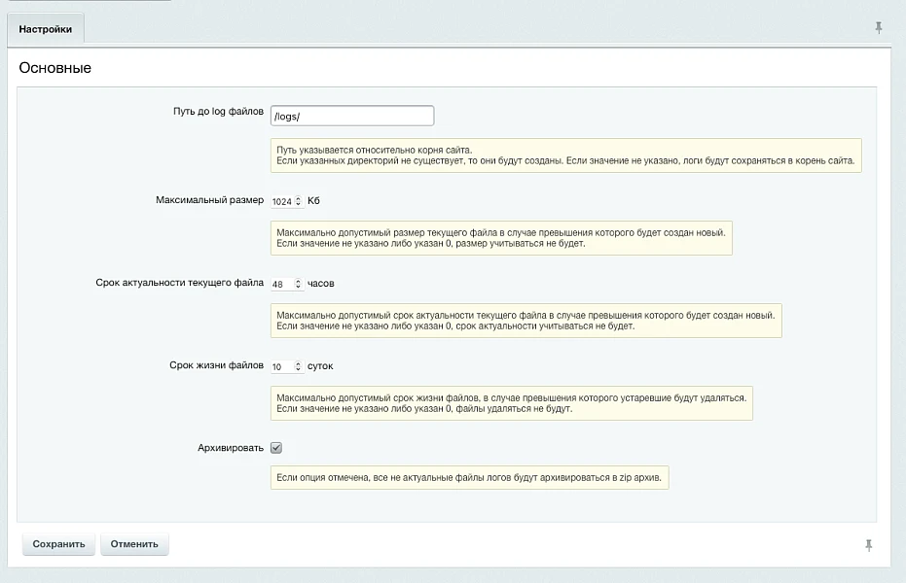
Task: Toggle the Архивировать checkbox
Action: pos(276,448)
